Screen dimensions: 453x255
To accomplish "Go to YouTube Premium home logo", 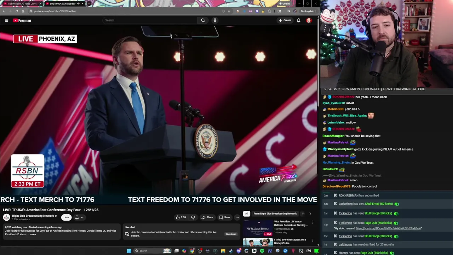I will (x=22, y=21).
